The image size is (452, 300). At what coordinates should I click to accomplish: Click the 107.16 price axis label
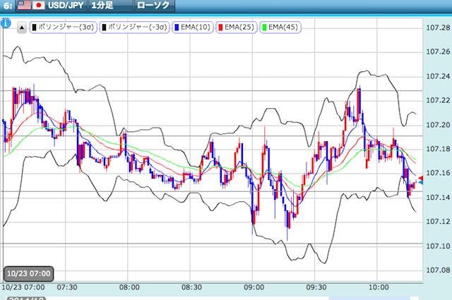[x=438, y=173]
